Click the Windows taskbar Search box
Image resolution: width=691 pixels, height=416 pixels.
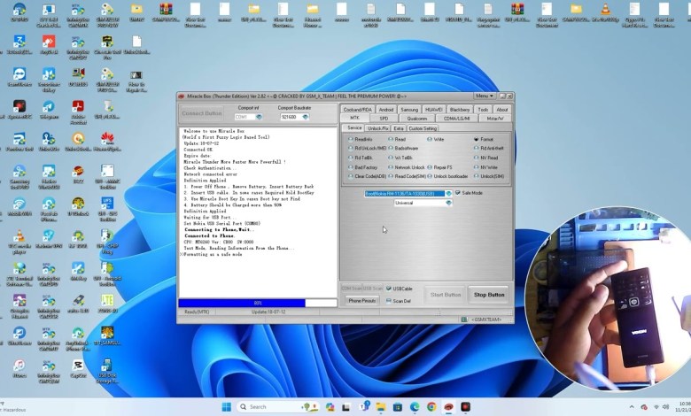(278, 407)
